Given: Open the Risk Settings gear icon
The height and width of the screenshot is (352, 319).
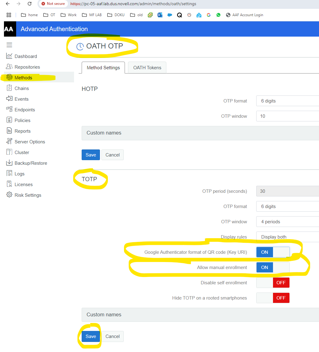Looking at the screenshot, I should 9,195.
